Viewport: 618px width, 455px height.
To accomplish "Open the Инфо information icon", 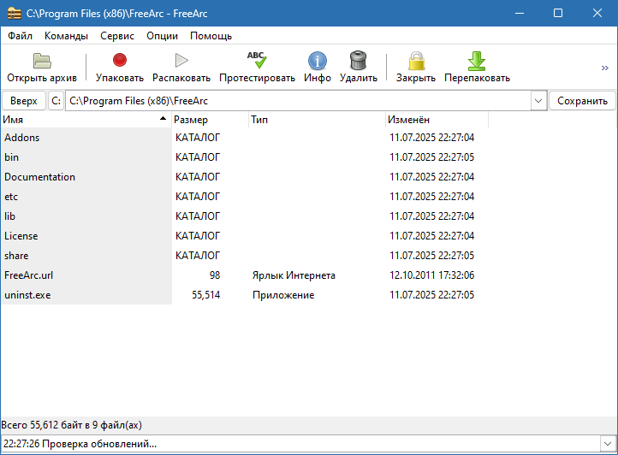I will pos(318,61).
